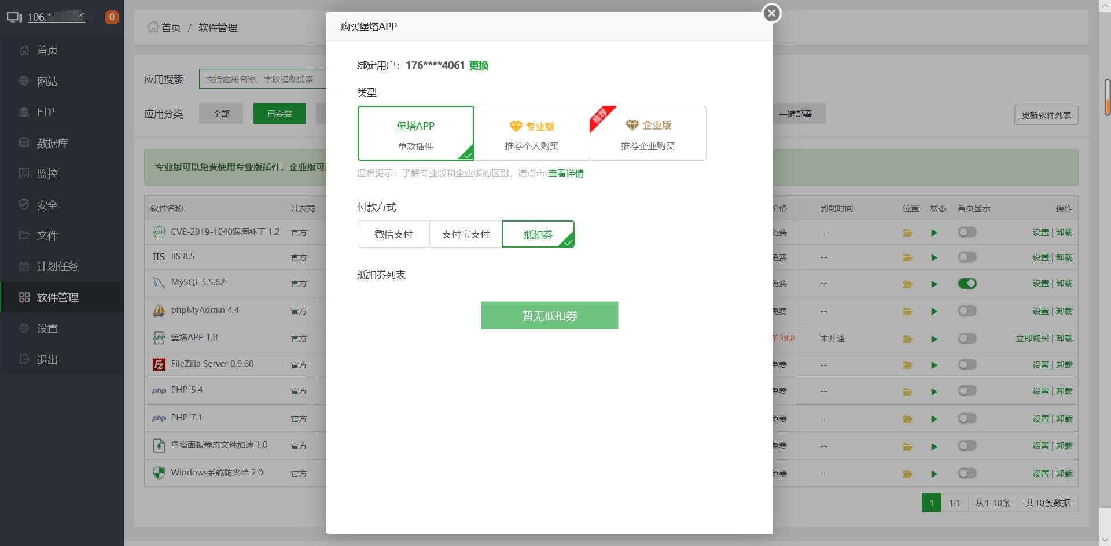1111x546 pixels.
Task: Filter apps by 已安装 category
Action: point(280,114)
